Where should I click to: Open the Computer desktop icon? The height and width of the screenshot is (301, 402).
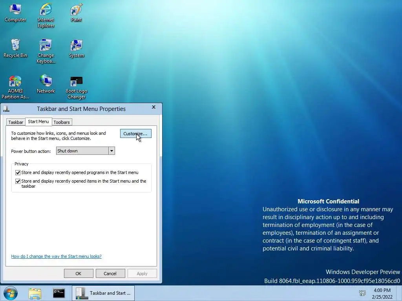pos(15,13)
